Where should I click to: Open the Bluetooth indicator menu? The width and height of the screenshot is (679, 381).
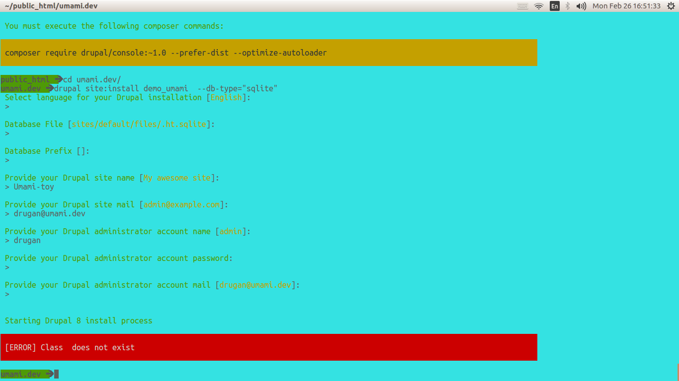(568, 6)
